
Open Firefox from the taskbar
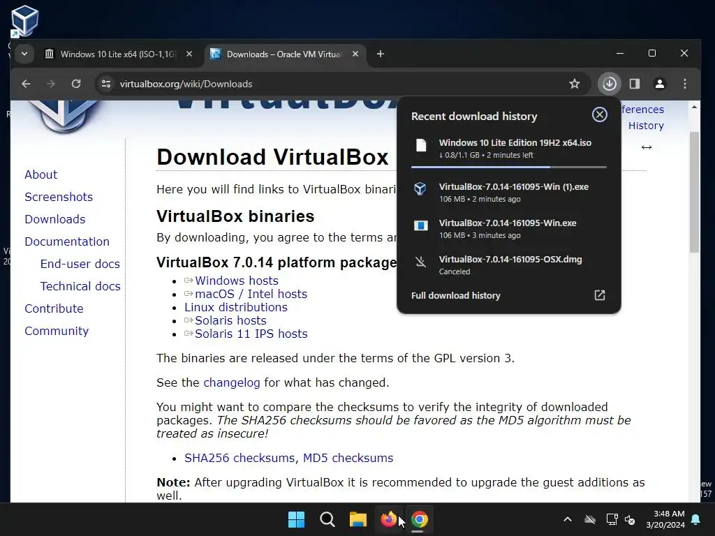(388, 519)
